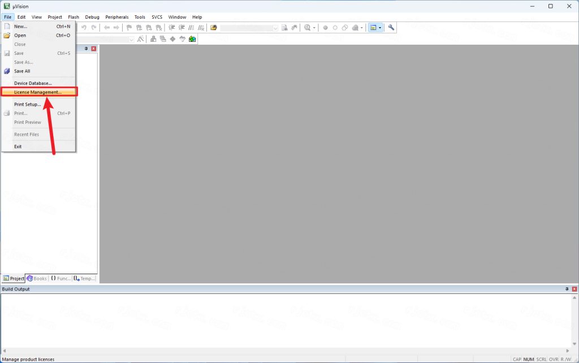This screenshot has height=363, width=579.
Task: Open the toolbar search combo box dropdown
Action: click(x=275, y=27)
